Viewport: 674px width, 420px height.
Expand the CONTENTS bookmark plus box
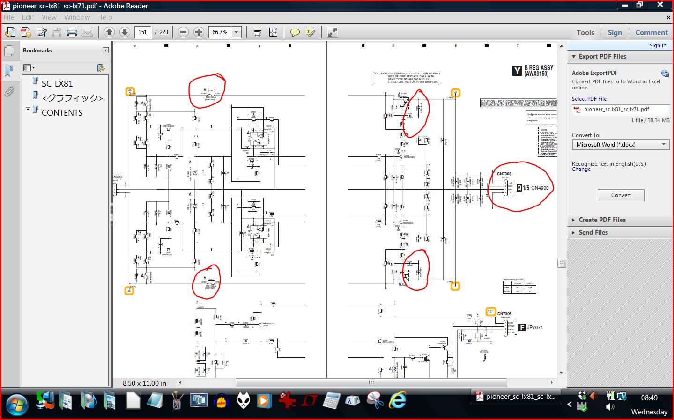28,110
